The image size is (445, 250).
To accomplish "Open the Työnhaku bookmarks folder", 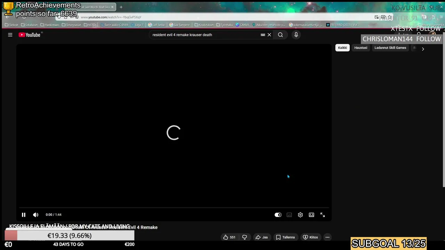I will tap(225, 25).
